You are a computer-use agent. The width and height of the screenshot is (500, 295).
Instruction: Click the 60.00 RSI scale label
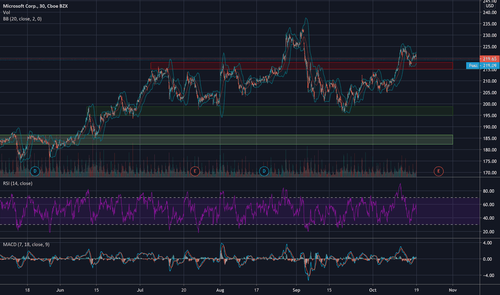489,205
